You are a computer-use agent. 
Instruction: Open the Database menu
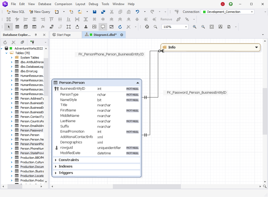click(44, 4)
